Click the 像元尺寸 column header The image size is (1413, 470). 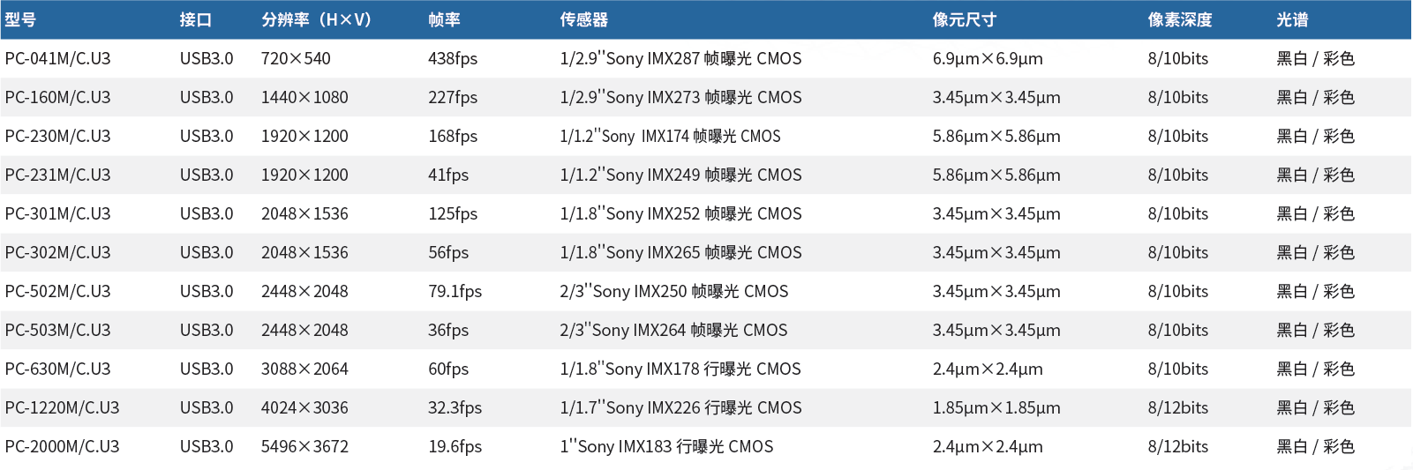point(964,19)
